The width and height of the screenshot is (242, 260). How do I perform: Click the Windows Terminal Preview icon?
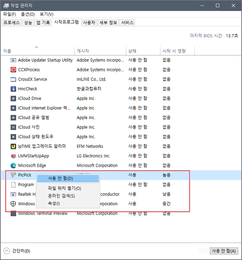[13, 214]
